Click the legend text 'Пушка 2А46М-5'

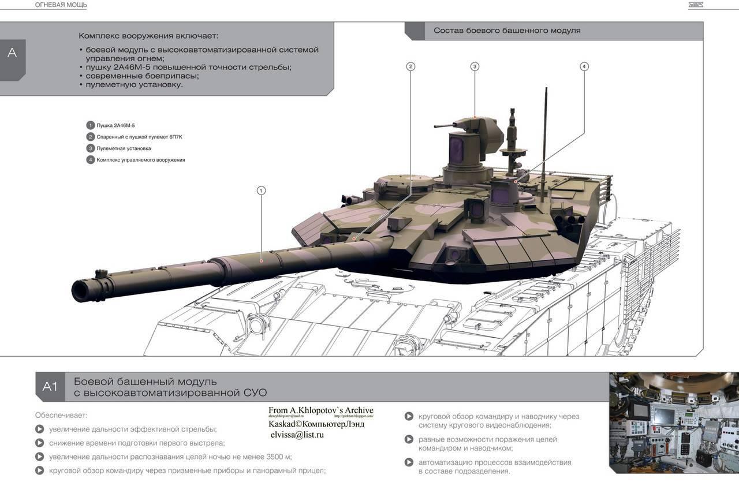pos(115,125)
